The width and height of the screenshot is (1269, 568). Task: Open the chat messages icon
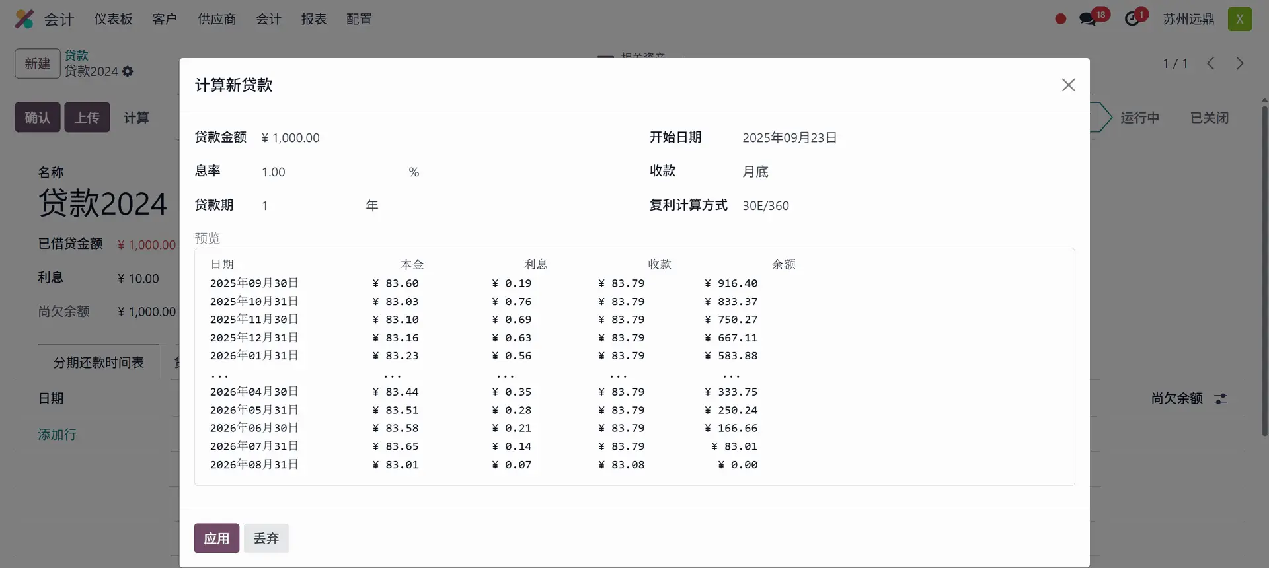point(1087,19)
